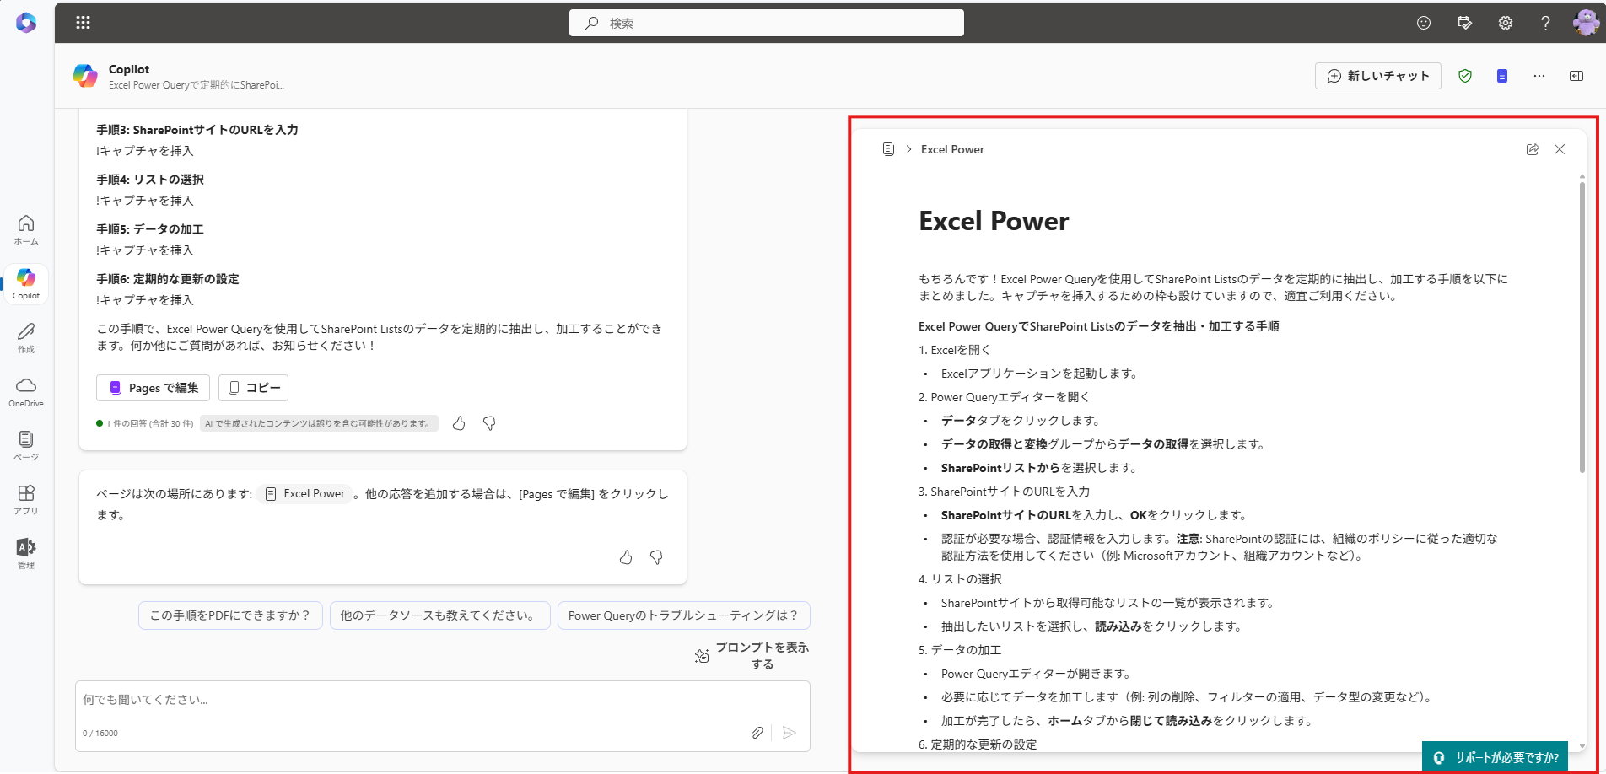1606x774 pixels.
Task: Click page line 1. Excelを開く
Action: click(955, 350)
